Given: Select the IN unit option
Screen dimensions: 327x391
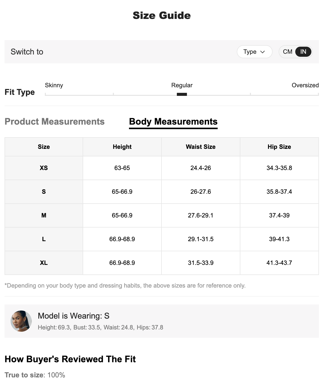Looking at the screenshot, I should pos(303,52).
